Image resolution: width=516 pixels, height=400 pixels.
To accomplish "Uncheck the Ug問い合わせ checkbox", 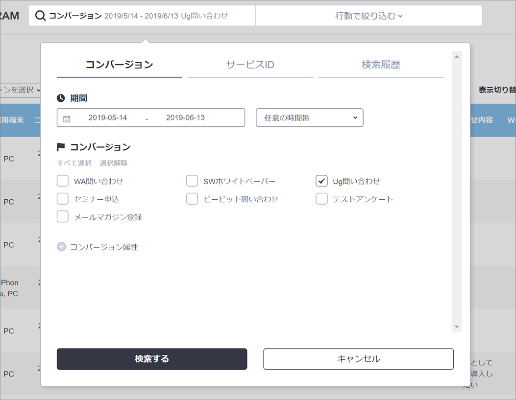I will (321, 181).
